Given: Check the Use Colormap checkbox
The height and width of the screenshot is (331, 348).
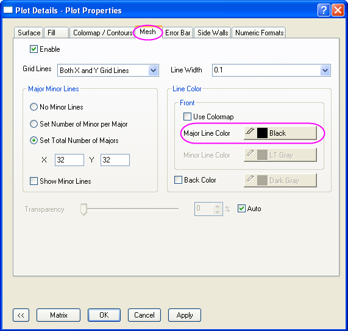Looking at the screenshot, I should (187, 117).
